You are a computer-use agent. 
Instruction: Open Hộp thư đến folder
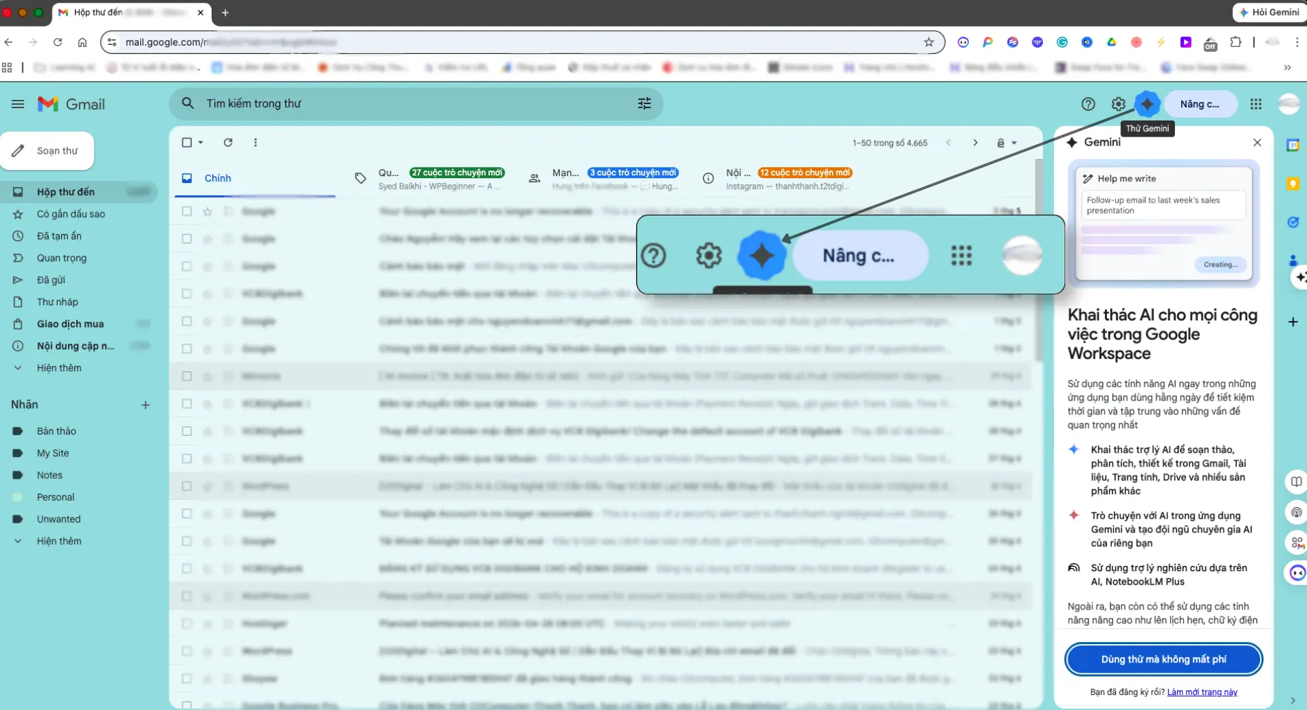80,192
